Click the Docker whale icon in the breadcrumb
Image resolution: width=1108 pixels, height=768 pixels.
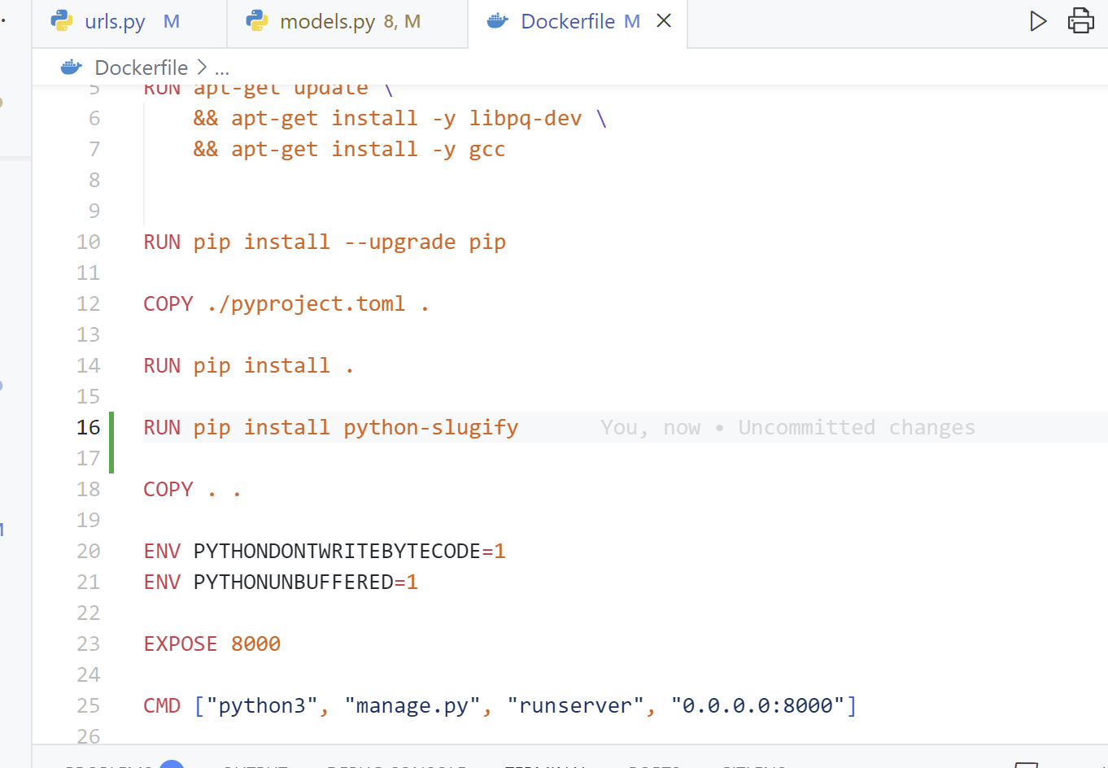point(72,68)
